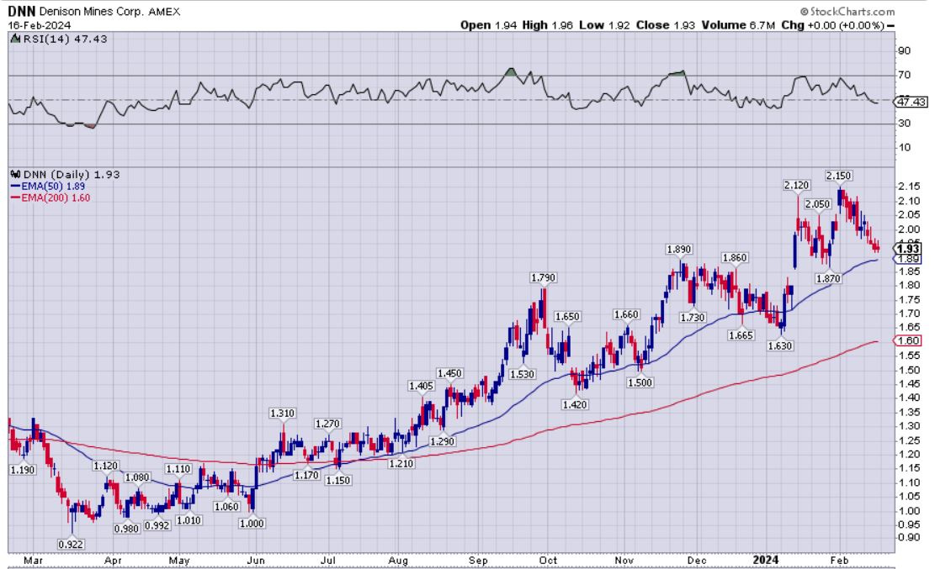Click the 1.870 low price label
This screenshot has height=569, width=935.
tap(828, 278)
